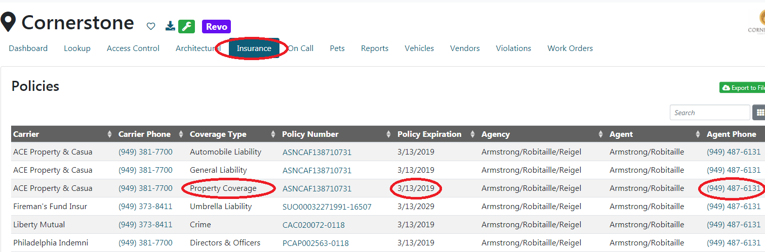This screenshot has height=252, width=765.
Task: Select the Access Control tab
Action: [x=133, y=48]
